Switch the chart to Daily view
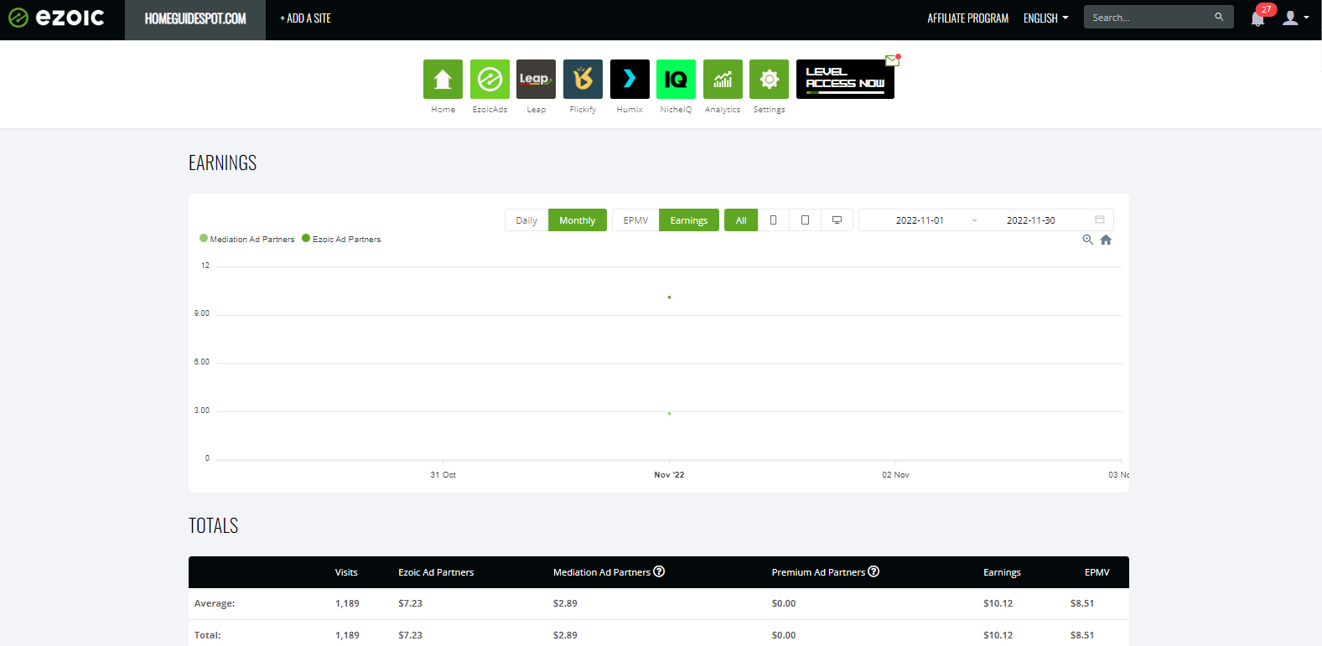Viewport: 1322px width, 646px height. [526, 220]
